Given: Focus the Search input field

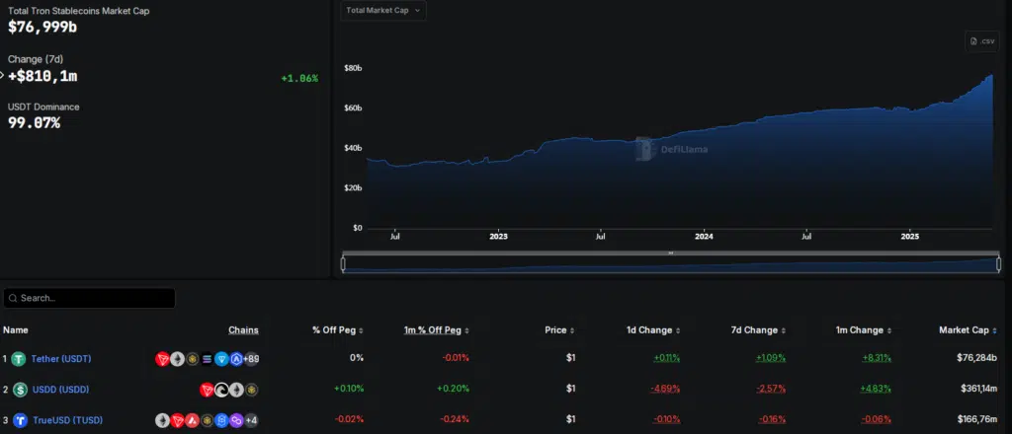Looking at the screenshot, I should coord(89,298).
